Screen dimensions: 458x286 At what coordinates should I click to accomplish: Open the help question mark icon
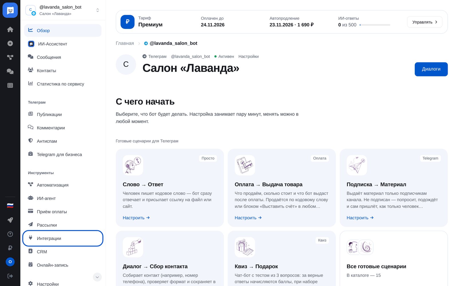click(x=10, y=234)
